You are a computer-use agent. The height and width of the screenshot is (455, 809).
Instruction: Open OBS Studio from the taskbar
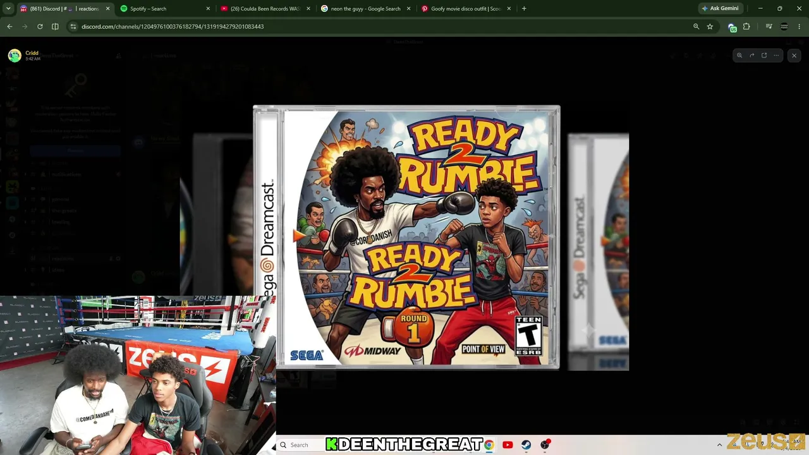tap(545, 445)
